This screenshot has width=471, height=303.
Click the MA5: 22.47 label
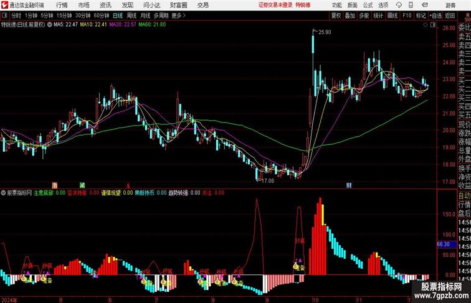65,25
